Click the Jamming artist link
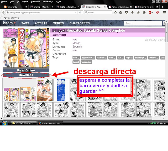Image resolution: width=168 pixels, height=151 pixels. point(59,35)
